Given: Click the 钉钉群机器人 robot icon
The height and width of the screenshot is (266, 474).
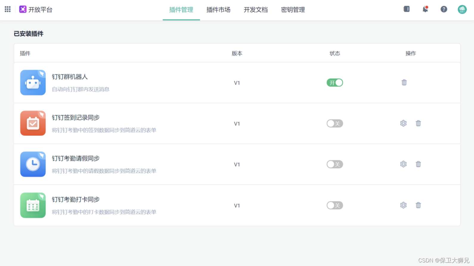Looking at the screenshot, I should click(33, 83).
